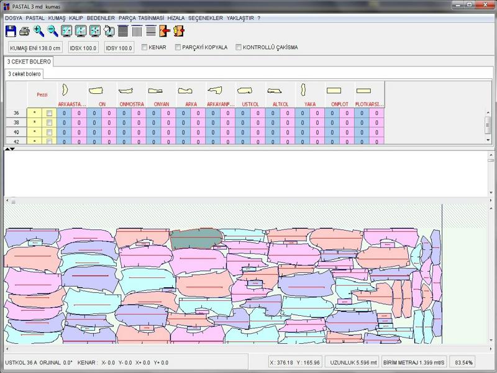Click the ARKAYANF piece shape thumbnail

click(215, 90)
